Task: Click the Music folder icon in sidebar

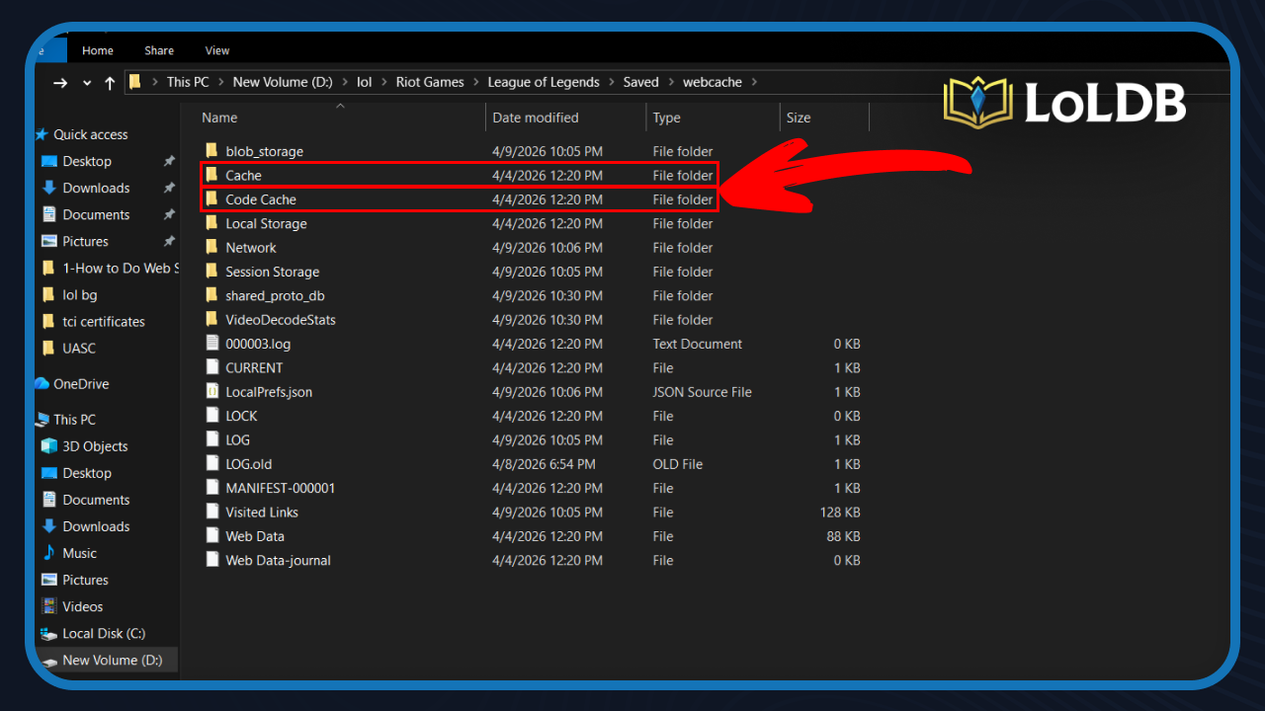Action: pyautogui.click(x=47, y=553)
